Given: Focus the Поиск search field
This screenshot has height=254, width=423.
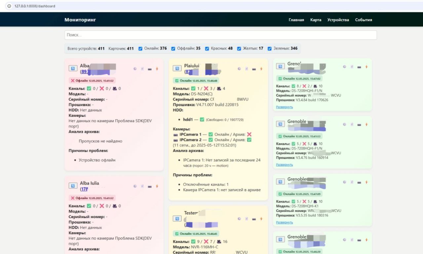Looking at the screenshot, I should click(x=220, y=35).
